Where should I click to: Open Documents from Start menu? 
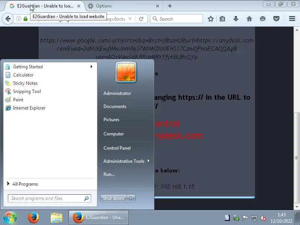coord(115,106)
